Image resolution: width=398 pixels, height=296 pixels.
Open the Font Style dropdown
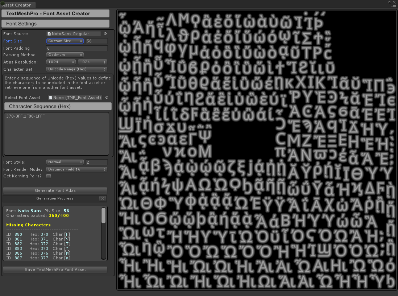click(65, 162)
